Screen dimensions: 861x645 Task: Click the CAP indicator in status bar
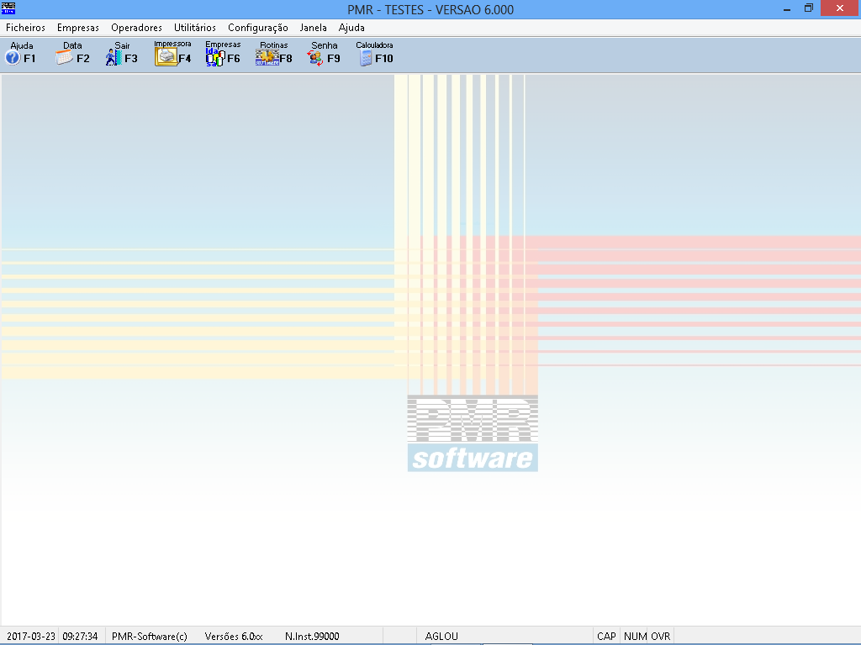pyautogui.click(x=606, y=637)
